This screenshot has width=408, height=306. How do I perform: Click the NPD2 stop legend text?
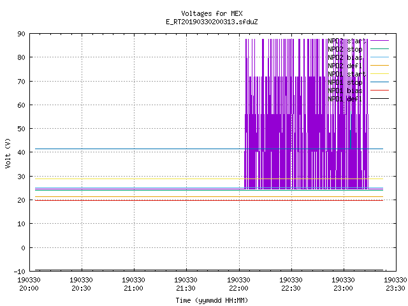[x=345, y=49]
